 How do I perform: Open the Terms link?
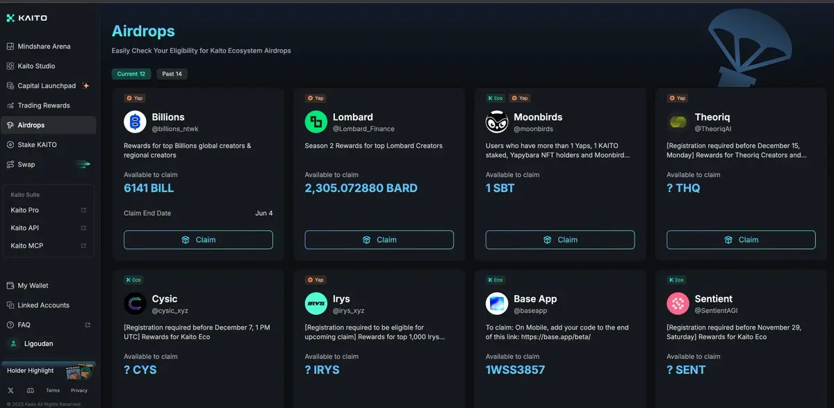coord(53,391)
